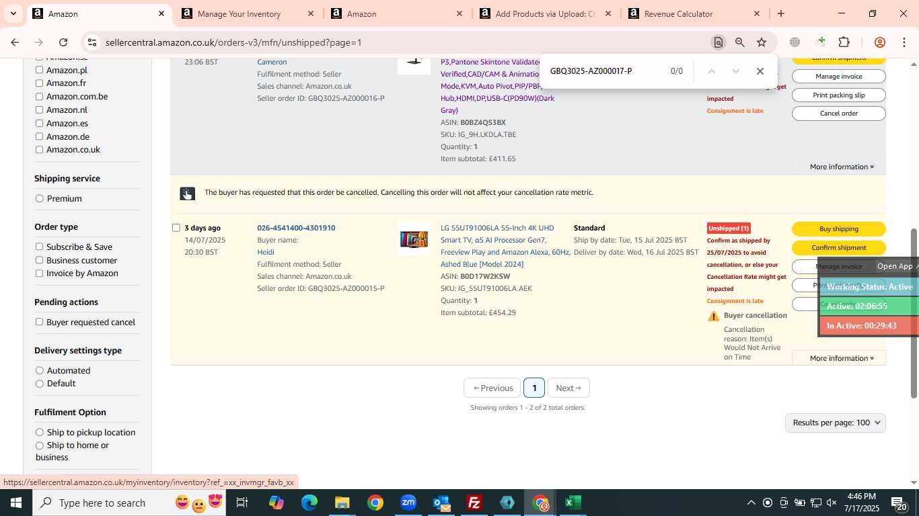919x516 pixels.
Task: Click the page vertical scrollbar thumb
Action: click(914, 312)
